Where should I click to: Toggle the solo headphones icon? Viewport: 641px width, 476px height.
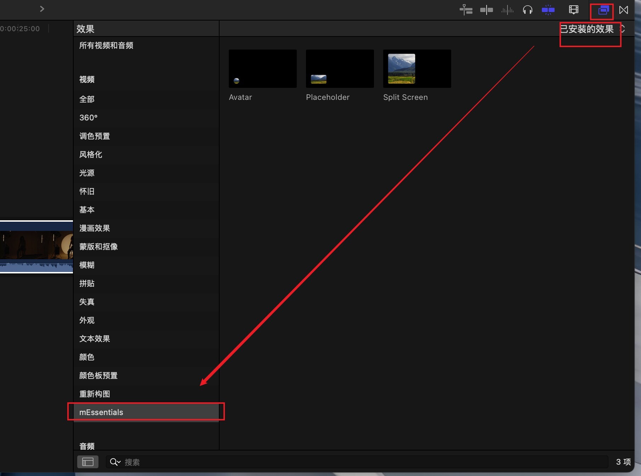pos(528,10)
